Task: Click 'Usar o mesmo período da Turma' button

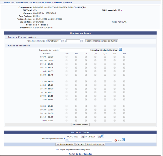Action: pos(102,41)
